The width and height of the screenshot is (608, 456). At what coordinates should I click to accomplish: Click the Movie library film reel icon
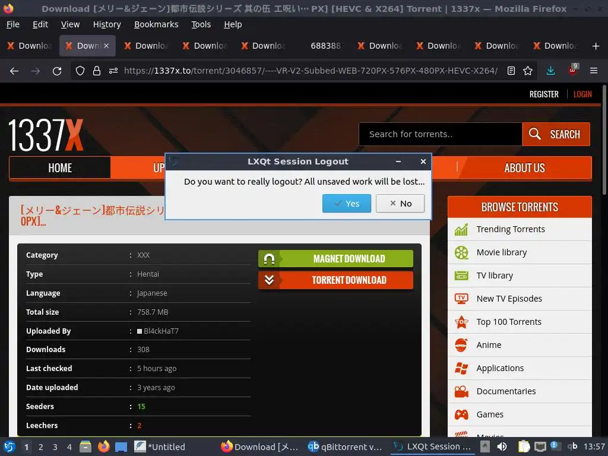[461, 252]
